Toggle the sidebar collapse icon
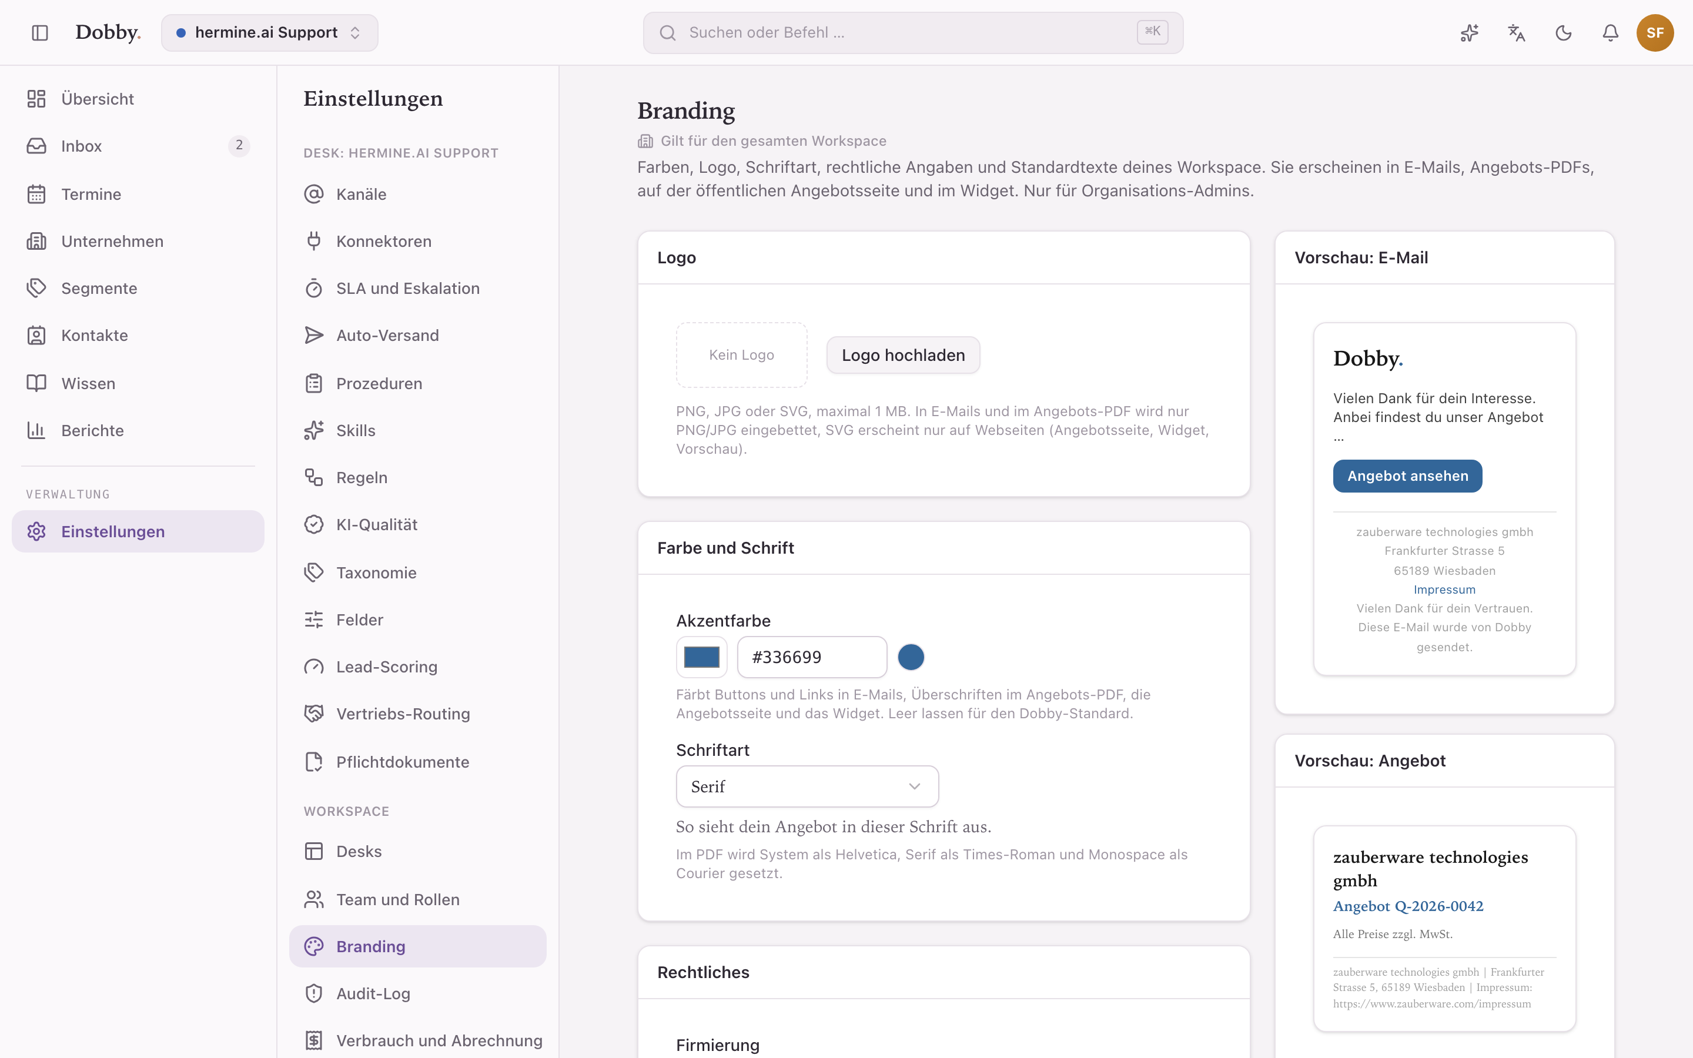The width and height of the screenshot is (1693, 1058). point(40,33)
